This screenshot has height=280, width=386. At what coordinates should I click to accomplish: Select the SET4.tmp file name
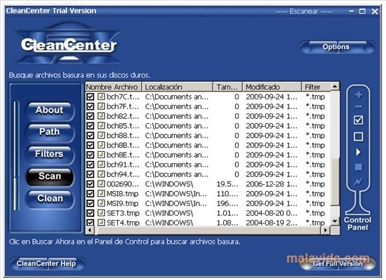pos(123,223)
